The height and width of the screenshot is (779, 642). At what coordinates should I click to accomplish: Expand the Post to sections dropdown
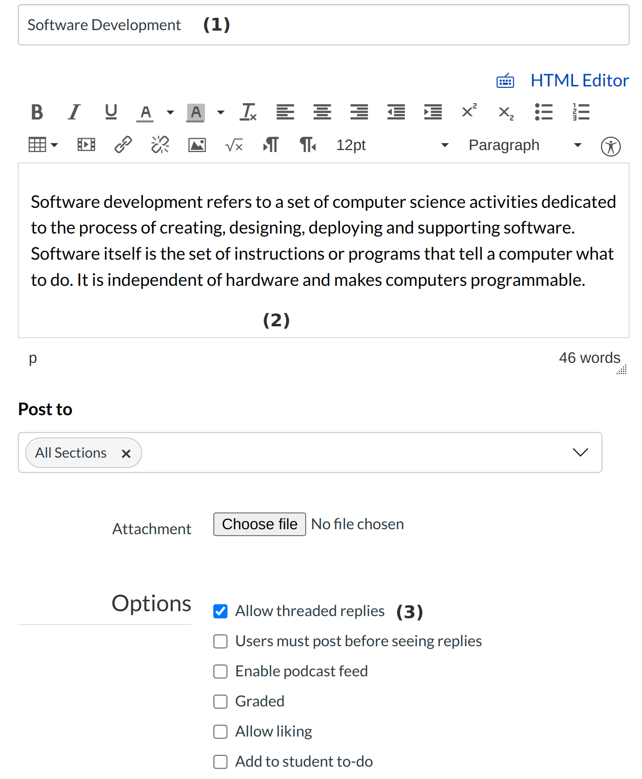coord(580,453)
